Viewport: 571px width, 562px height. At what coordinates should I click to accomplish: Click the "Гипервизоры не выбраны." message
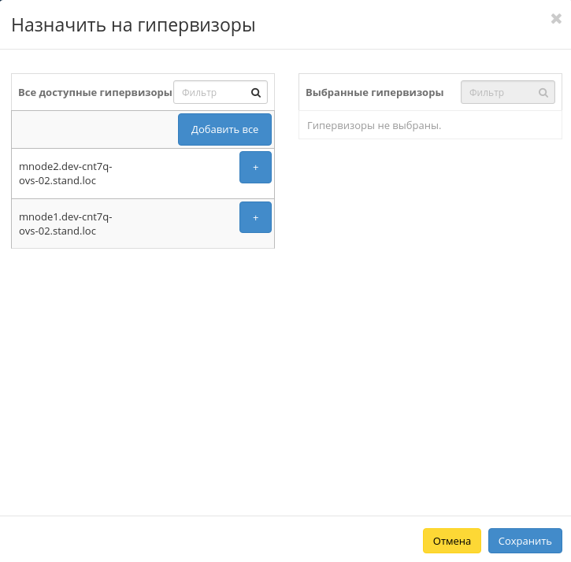point(374,125)
